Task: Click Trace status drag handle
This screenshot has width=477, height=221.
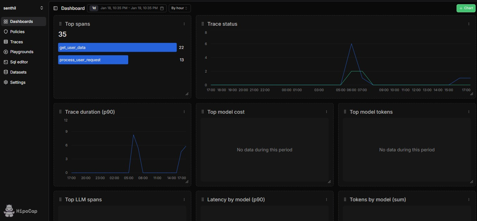Action: [203, 24]
